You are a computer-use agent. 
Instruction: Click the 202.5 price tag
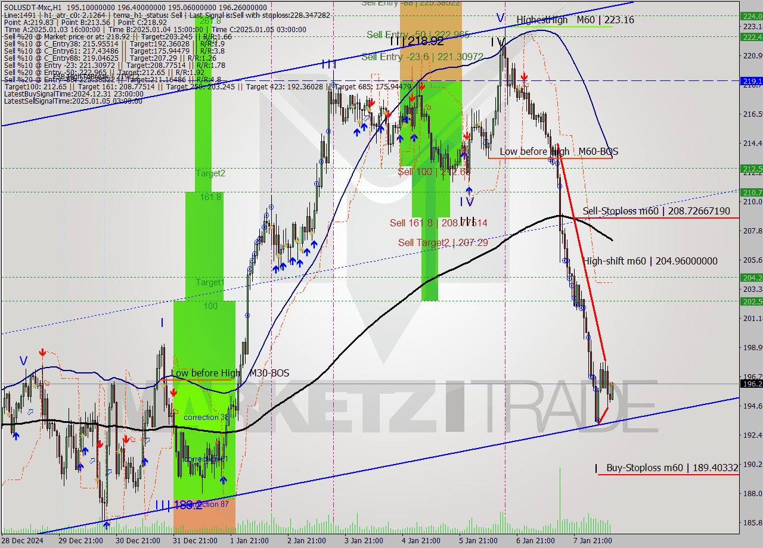click(751, 301)
